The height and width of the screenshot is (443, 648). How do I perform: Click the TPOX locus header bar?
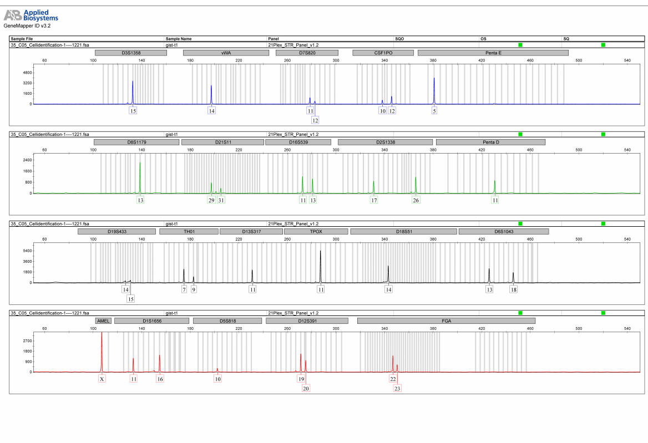click(x=316, y=232)
